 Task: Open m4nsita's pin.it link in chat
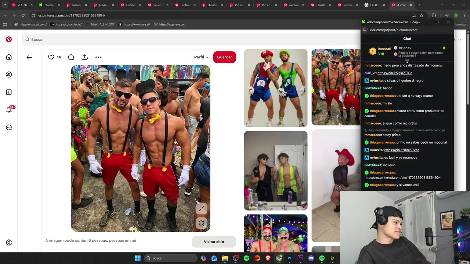402,150
